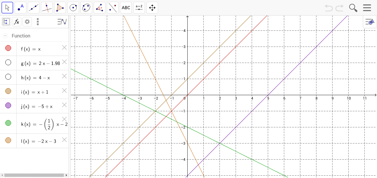Image resolution: width=377 pixels, height=178 pixels.
Task: Select the f(x) = x expression
Action: (x=31, y=49)
